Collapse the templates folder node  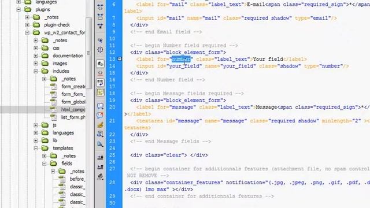[x=36, y=148]
